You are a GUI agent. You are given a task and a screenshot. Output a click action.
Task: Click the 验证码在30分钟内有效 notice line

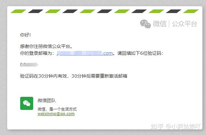74,76
